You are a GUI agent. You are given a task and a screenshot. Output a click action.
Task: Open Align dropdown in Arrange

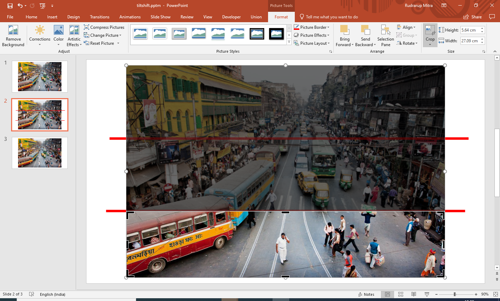[406, 27]
